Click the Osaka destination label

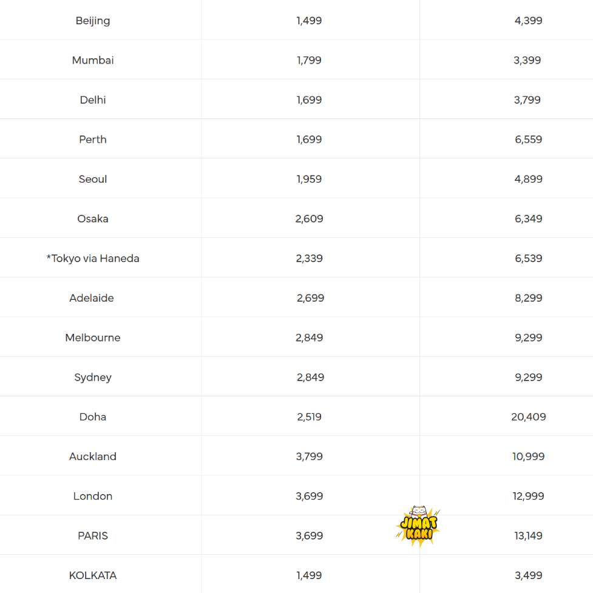[93, 219]
